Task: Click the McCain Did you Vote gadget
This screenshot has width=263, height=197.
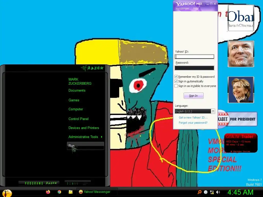Action: (241, 54)
